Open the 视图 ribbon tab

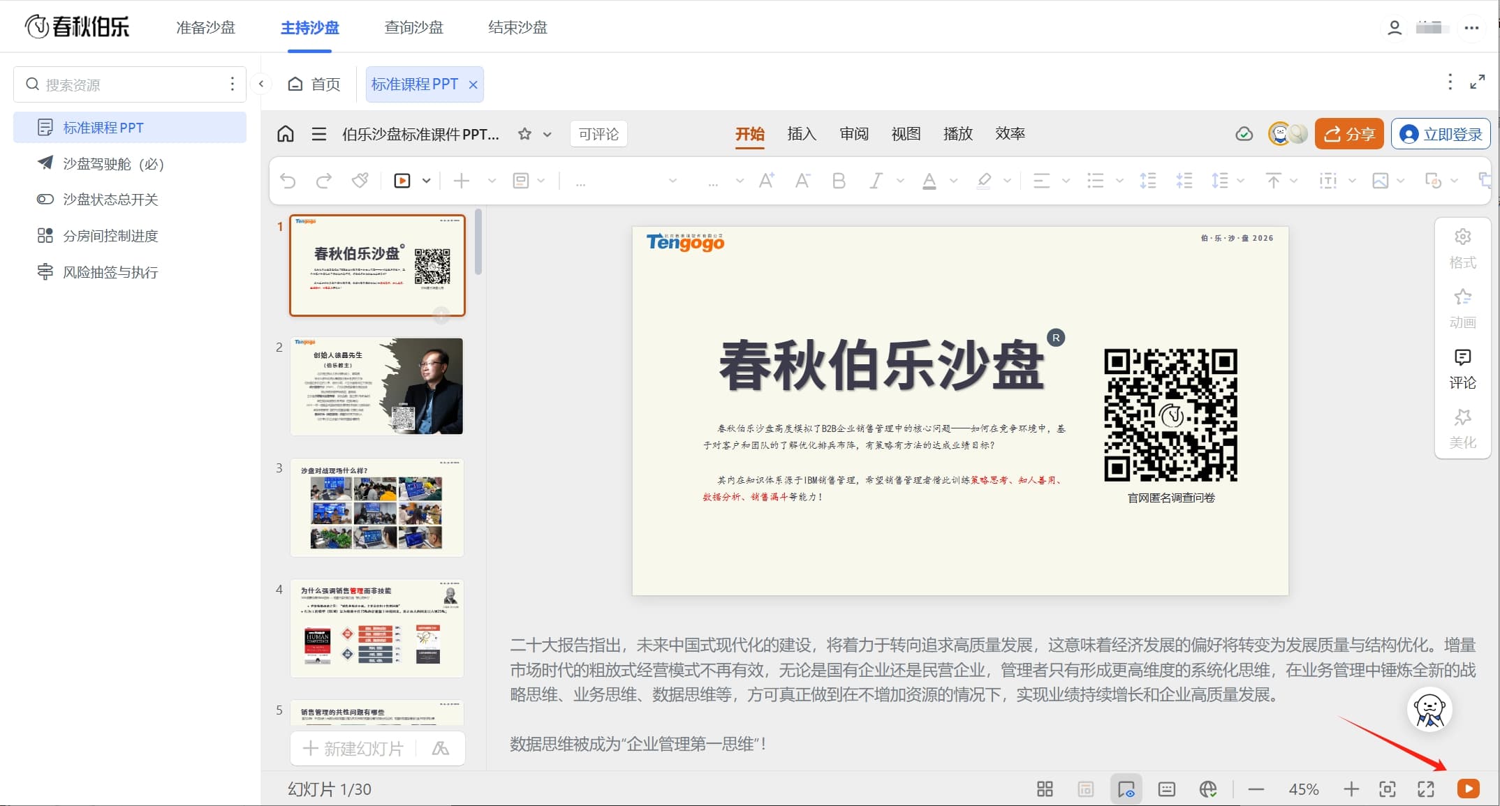point(906,134)
